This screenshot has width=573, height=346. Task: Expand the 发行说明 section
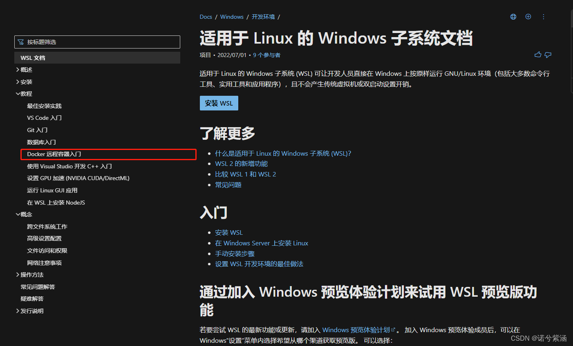[x=29, y=311]
